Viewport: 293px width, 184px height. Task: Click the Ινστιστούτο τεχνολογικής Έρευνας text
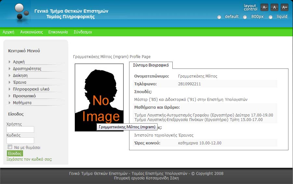tap(164, 135)
